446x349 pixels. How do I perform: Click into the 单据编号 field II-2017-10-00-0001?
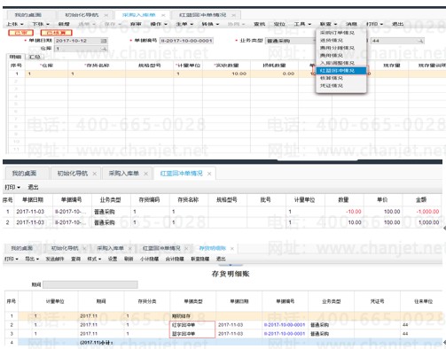pos(186,41)
